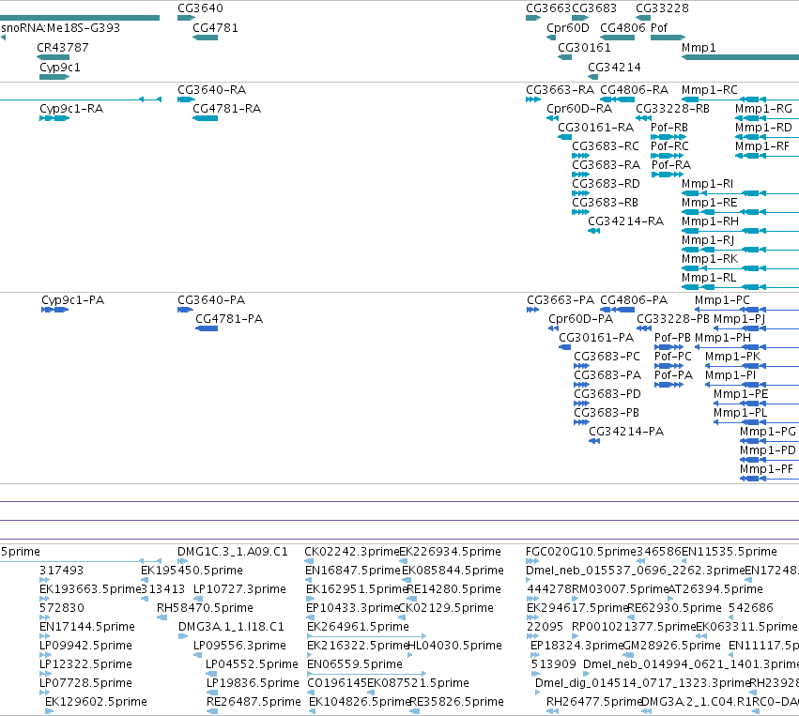Click the EN06559.5prime EST

[x=366, y=675]
